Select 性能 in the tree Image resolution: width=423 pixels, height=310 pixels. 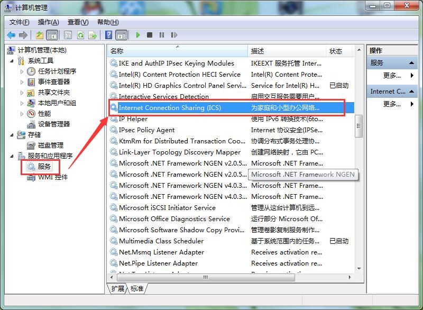44,114
